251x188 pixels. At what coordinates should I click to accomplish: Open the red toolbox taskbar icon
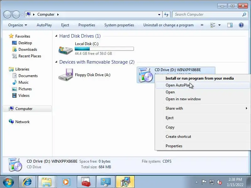click(86, 182)
